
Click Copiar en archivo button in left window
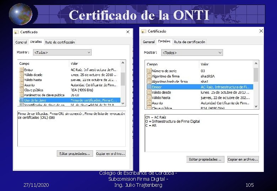[x=110, y=154]
